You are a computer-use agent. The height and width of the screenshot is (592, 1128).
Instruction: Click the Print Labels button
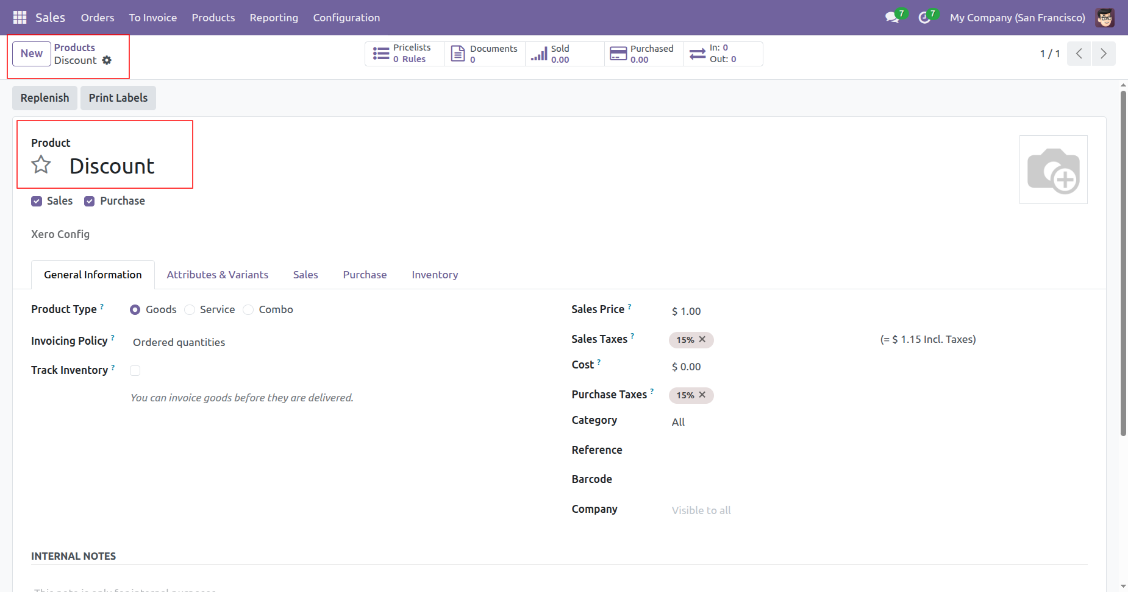pos(118,98)
